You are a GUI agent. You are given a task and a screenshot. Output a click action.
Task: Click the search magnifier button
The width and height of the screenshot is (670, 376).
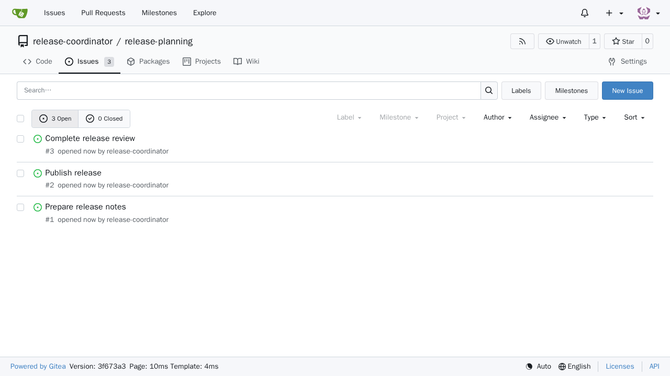(489, 90)
